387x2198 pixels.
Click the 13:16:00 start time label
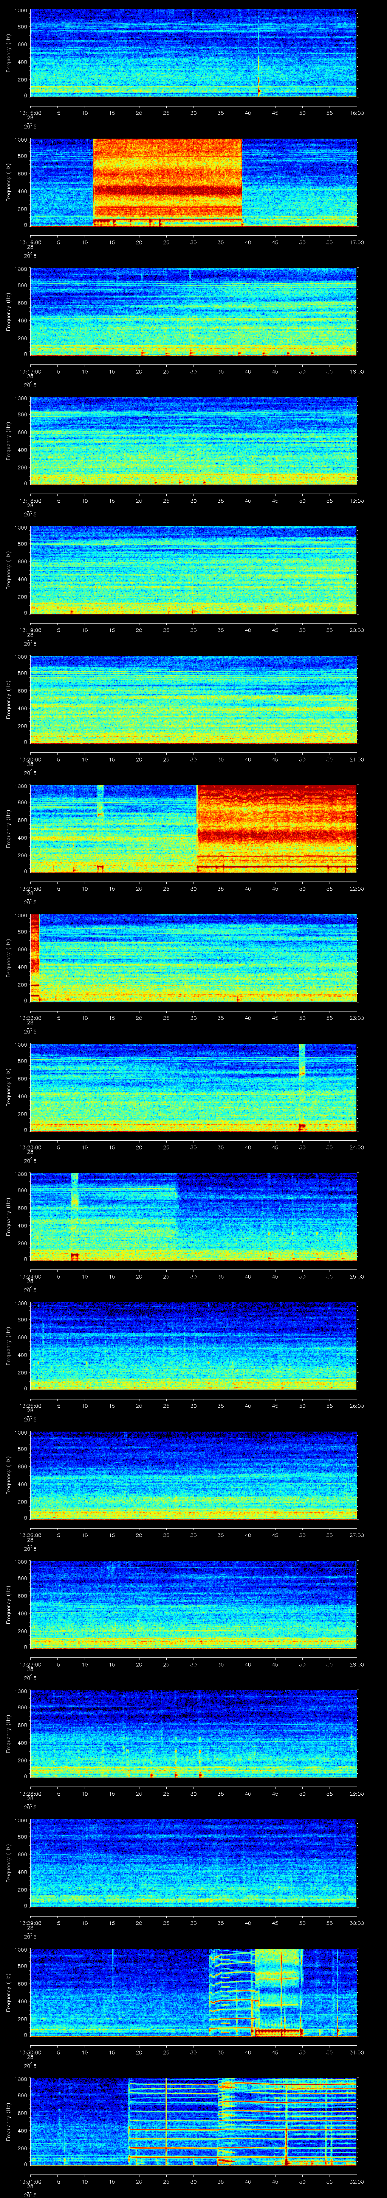[30, 242]
